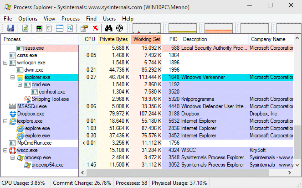Collapse the cmd.exe tree node

tap(20, 84)
